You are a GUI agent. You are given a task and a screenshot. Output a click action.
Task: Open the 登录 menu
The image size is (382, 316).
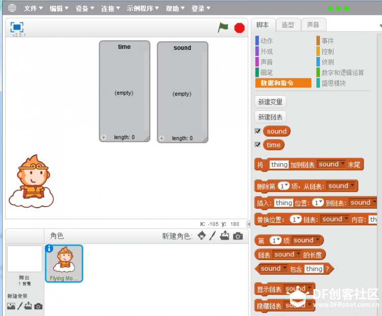pyautogui.click(x=201, y=9)
